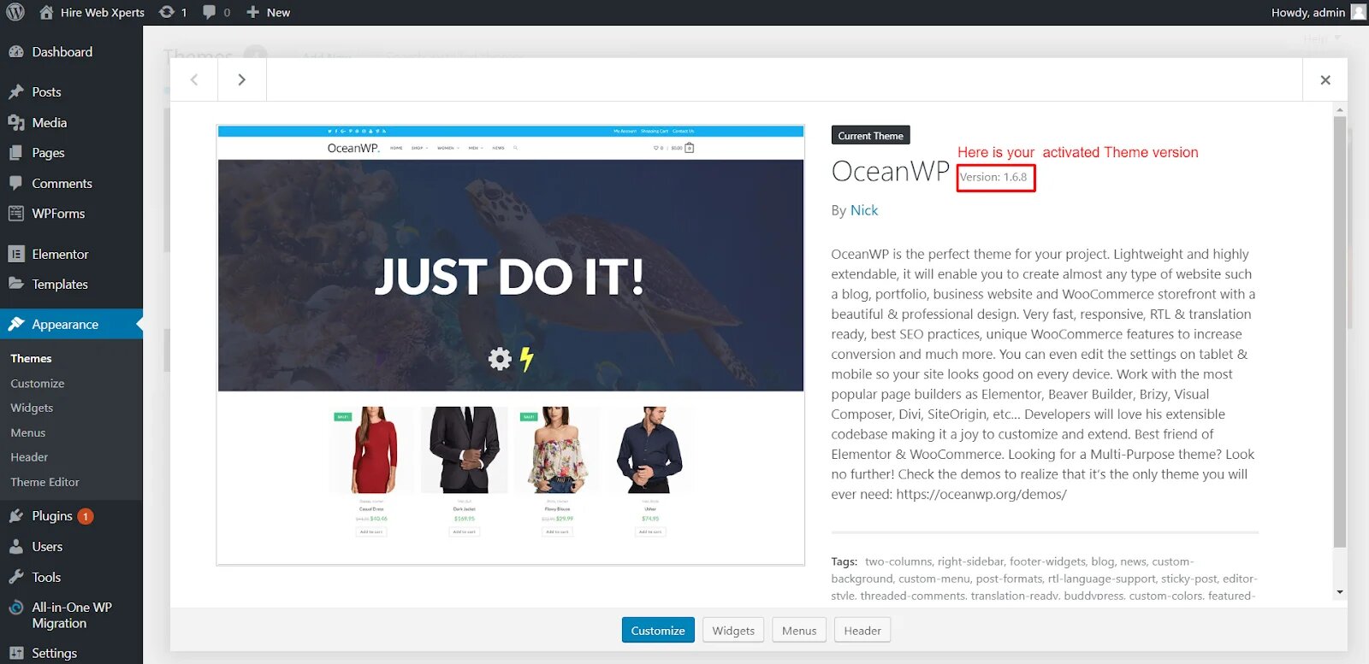The height and width of the screenshot is (664, 1369).
Task: Click the Dashboard gauge icon
Action: 16,51
